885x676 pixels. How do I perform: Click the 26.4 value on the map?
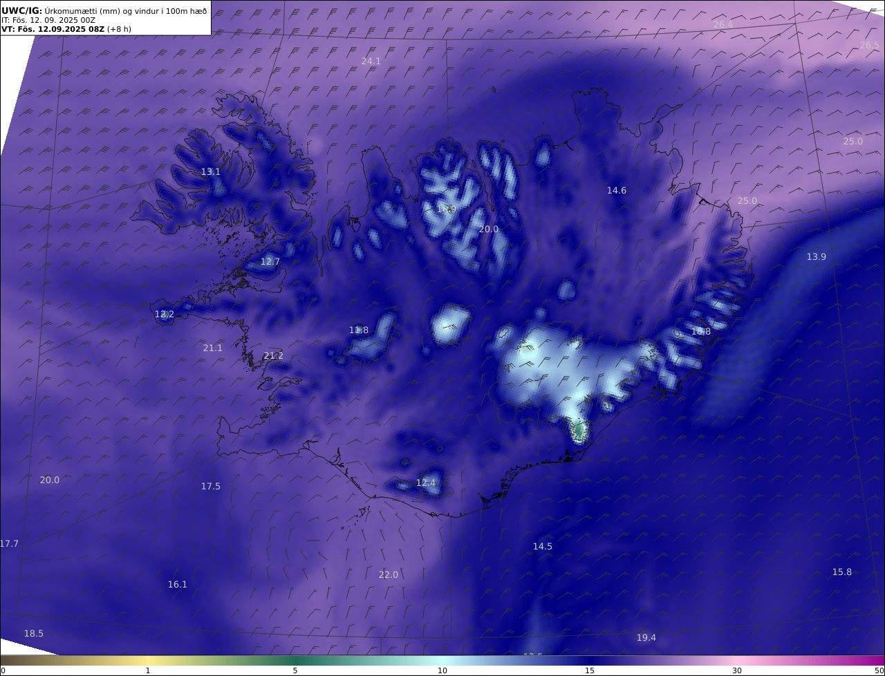(x=723, y=25)
